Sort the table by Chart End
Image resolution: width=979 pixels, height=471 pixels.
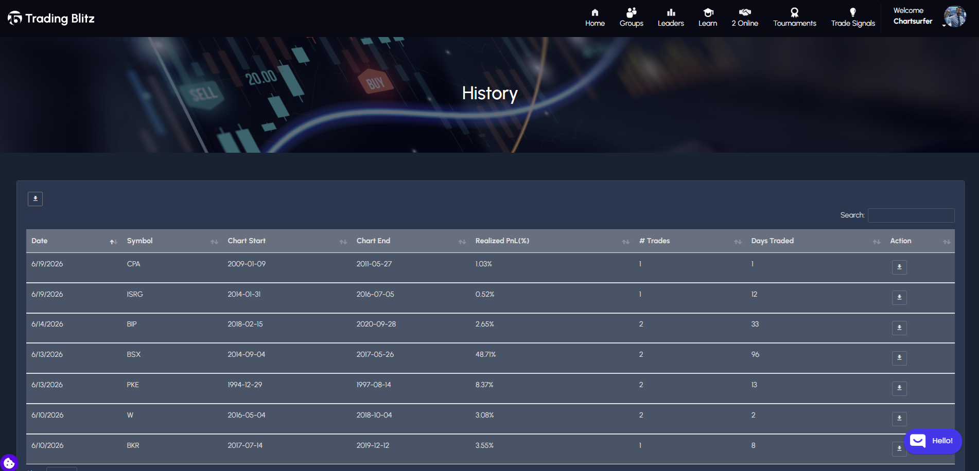pos(411,241)
